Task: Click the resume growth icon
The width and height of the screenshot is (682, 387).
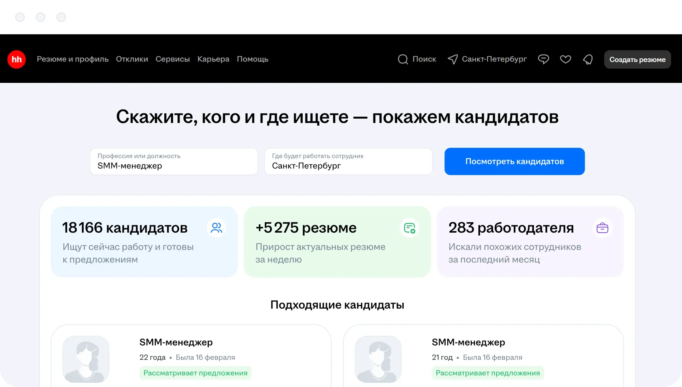Action: click(409, 228)
